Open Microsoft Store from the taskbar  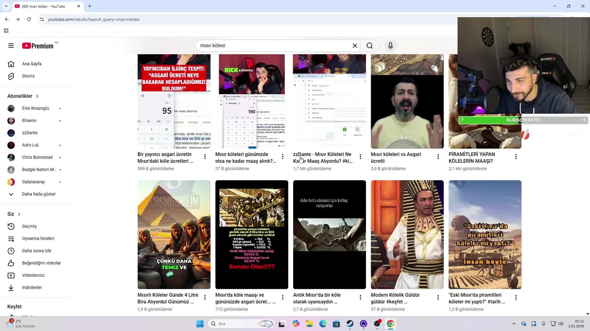[336, 324]
